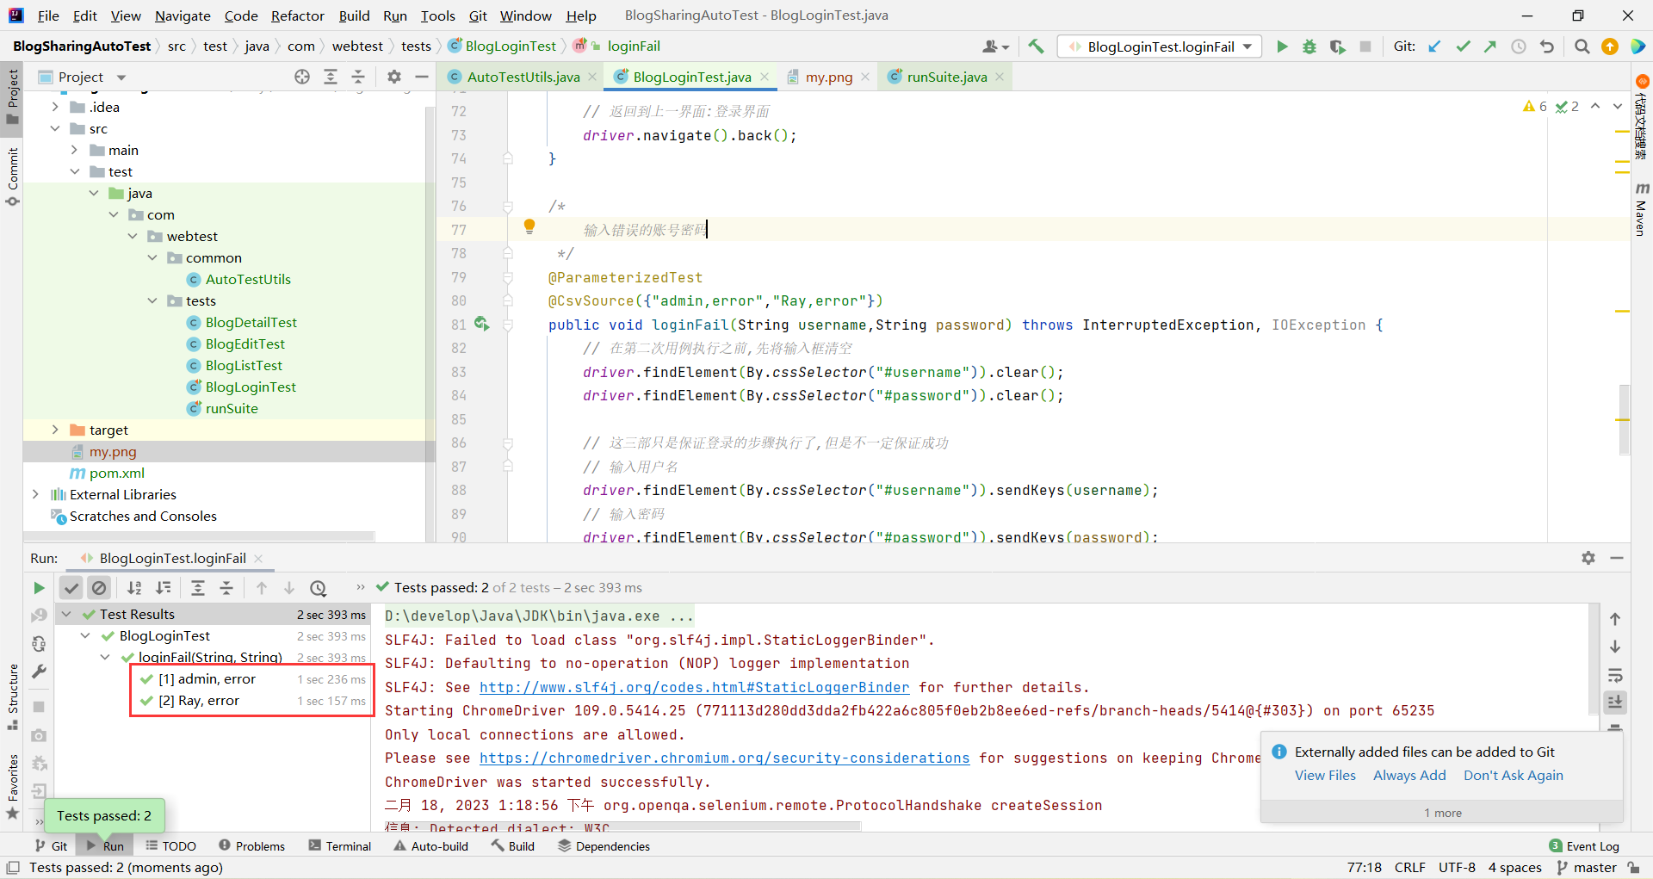Expand the target folder
The image size is (1653, 879).
pyautogui.click(x=55, y=430)
